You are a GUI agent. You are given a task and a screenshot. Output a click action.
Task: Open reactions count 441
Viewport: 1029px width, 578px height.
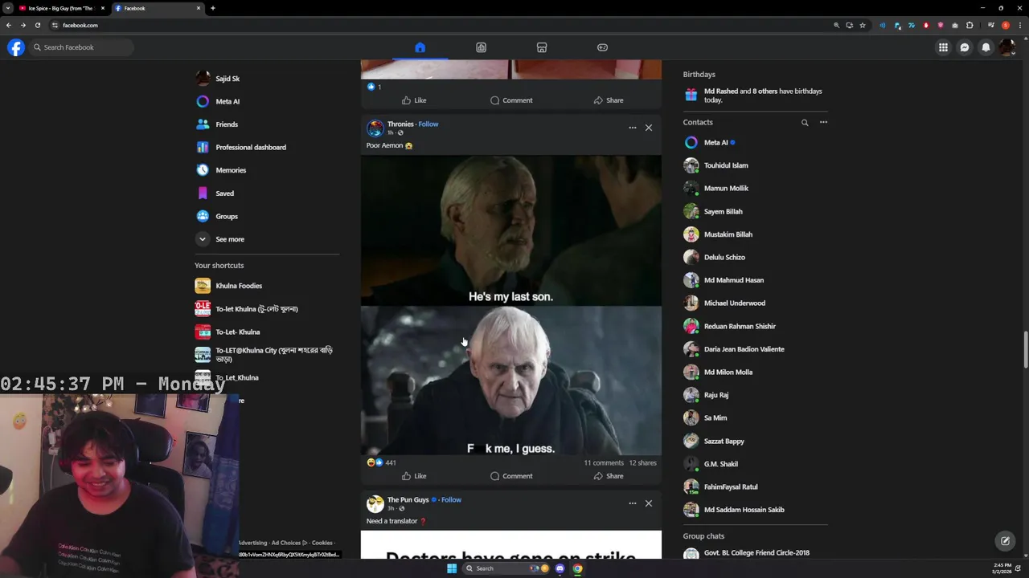click(391, 462)
